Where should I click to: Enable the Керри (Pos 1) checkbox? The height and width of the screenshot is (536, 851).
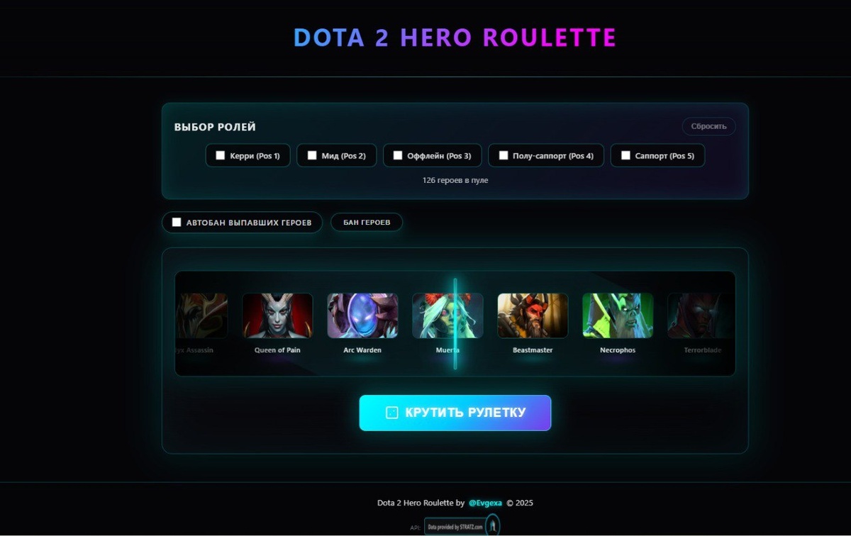pyautogui.click(x=221, y=155)
